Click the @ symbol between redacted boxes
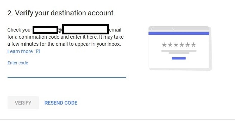 click(x=60, y=30)
